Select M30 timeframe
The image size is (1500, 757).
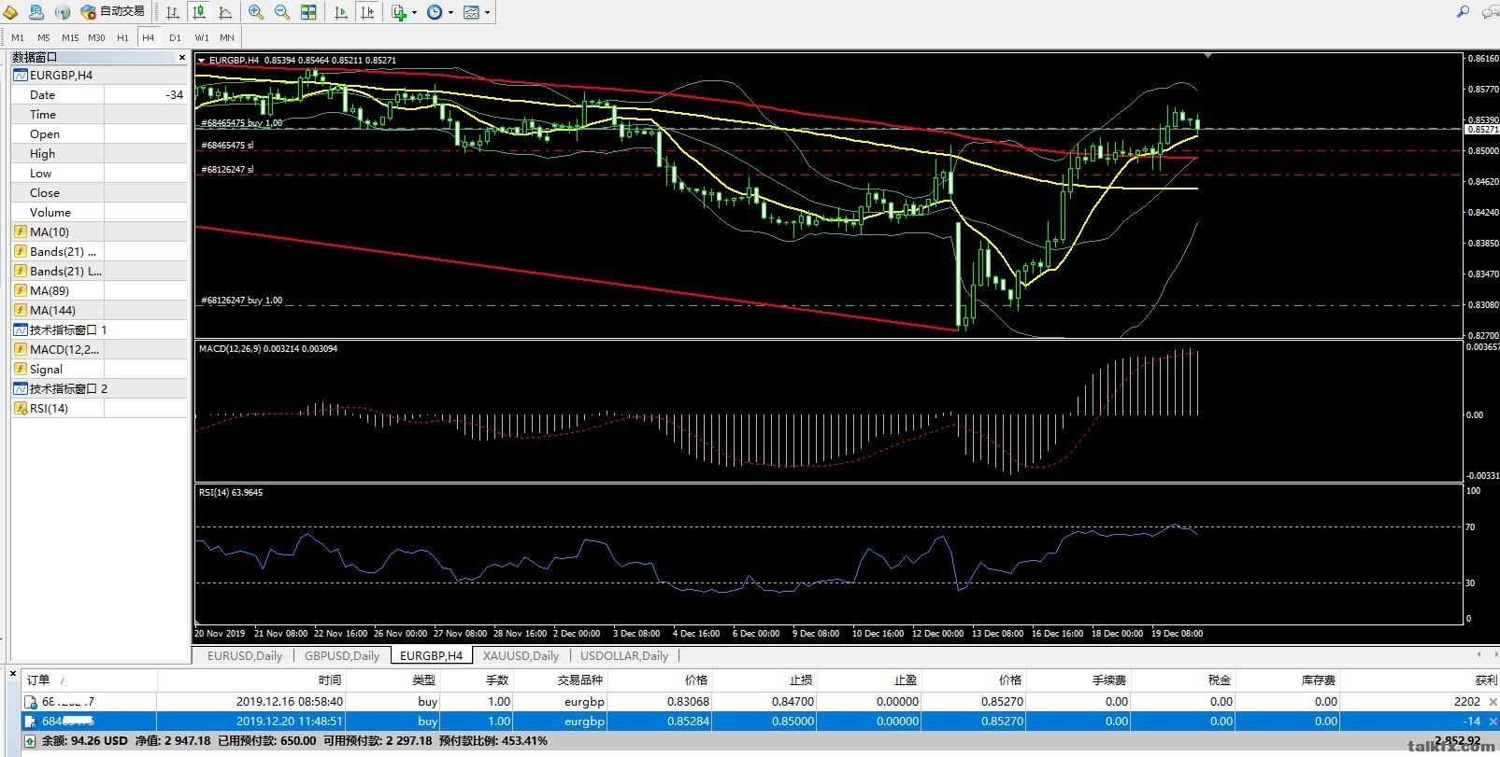96,37
